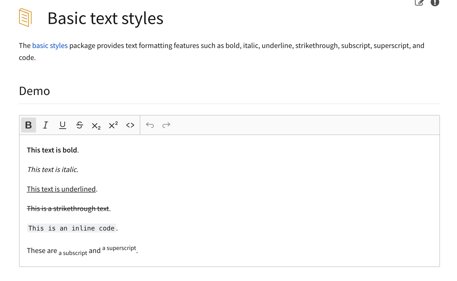Select the words 'a subscript' in the demo

[73, 252]
